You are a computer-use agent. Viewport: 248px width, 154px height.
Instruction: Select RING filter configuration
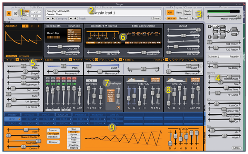point(154,43)
